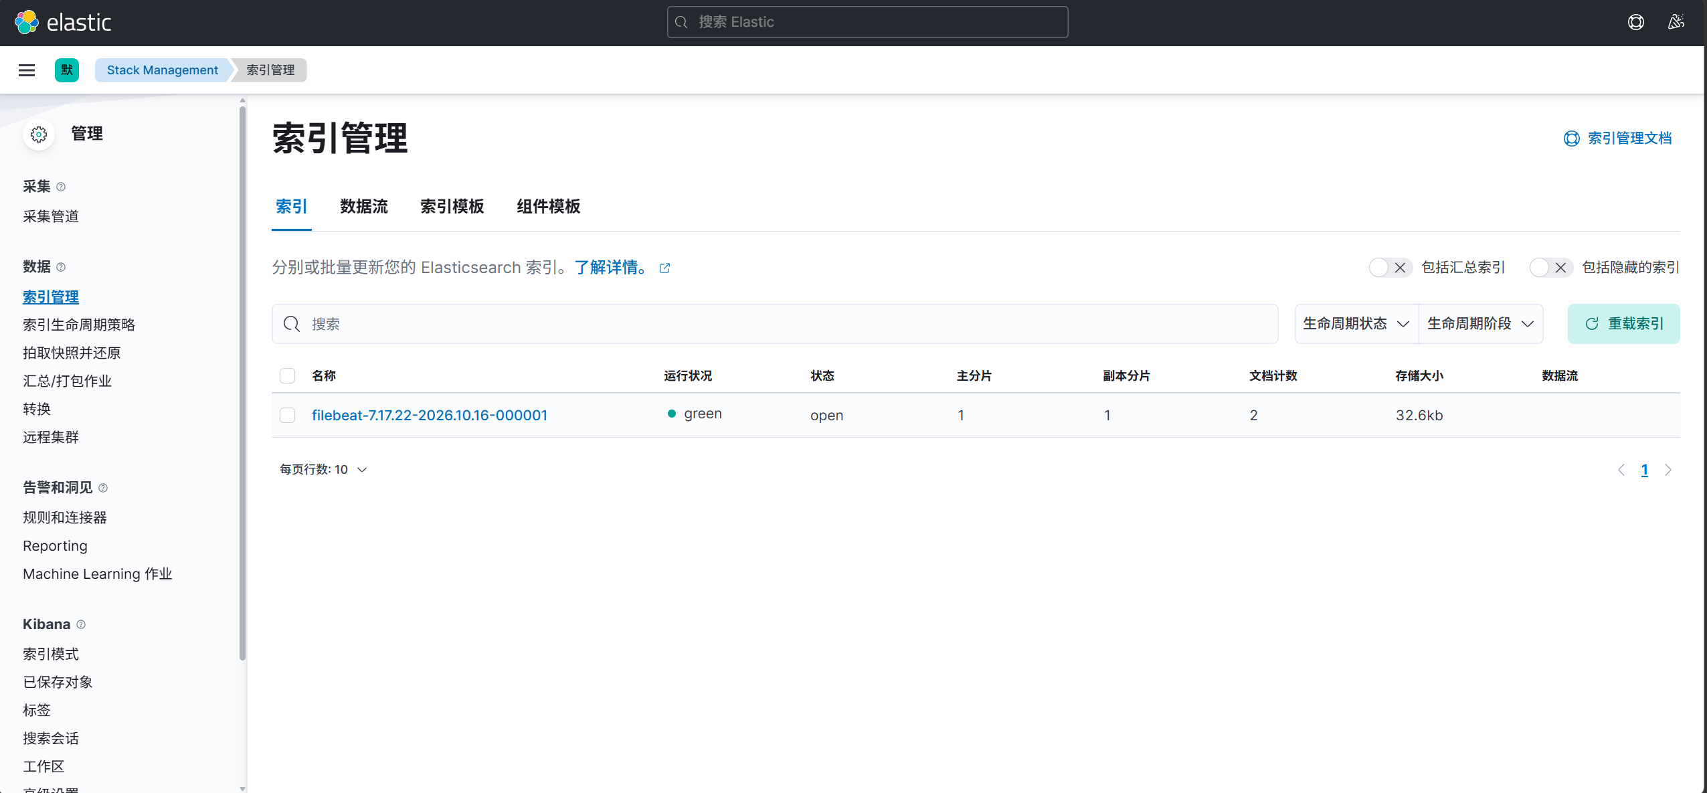The height and width of the screenshot is (793, 1707).
Task: Go to previous page arrow
Action: (x=1621, y=470)
